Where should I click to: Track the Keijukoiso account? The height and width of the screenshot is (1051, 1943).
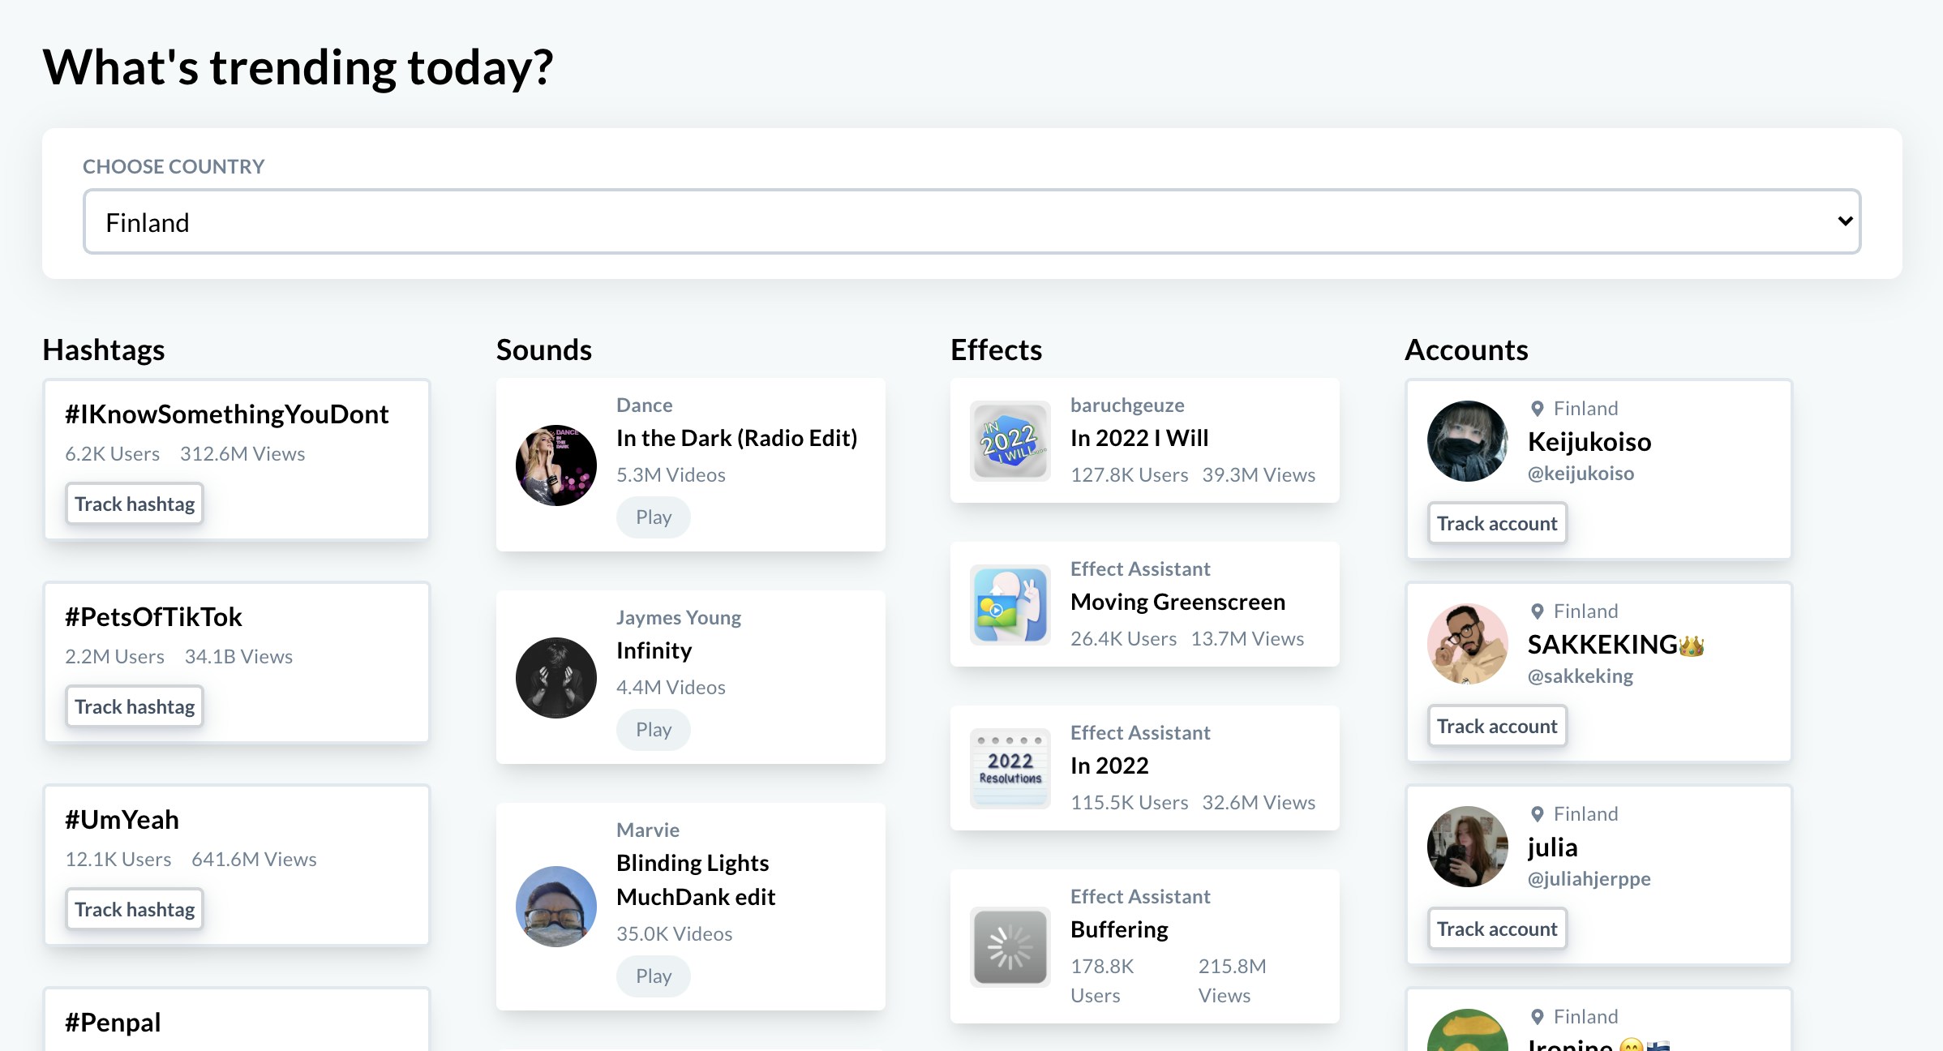1497,524
